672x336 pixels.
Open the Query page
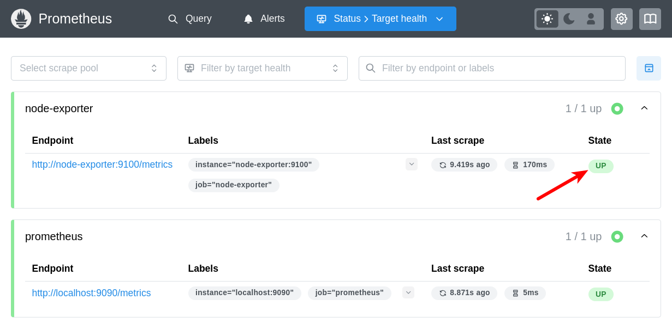[x=189, y=19]
